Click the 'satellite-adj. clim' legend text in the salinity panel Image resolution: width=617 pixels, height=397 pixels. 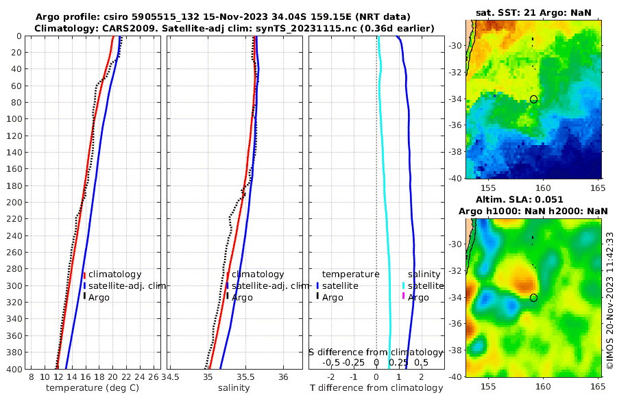tap(270, 285)
